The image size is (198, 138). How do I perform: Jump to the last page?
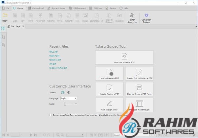pos(36,135)
